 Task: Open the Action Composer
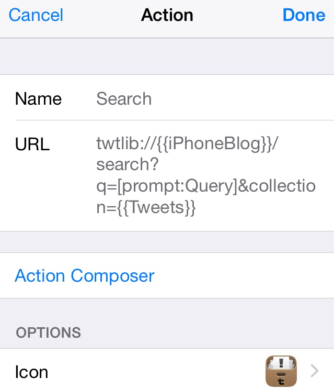click(85, 275)
